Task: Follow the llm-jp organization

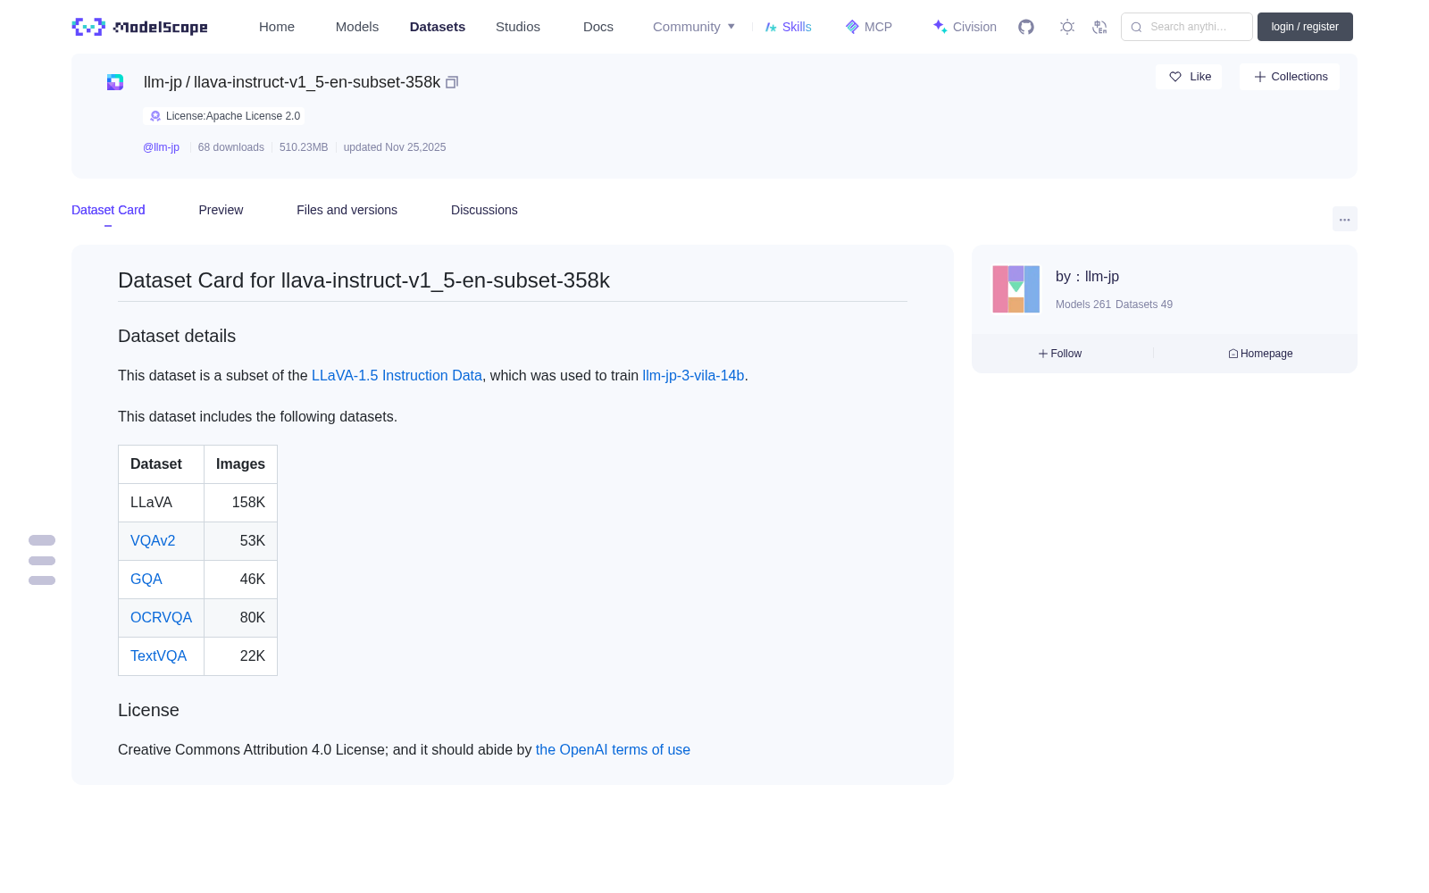Action: [x=1060, y=354]
